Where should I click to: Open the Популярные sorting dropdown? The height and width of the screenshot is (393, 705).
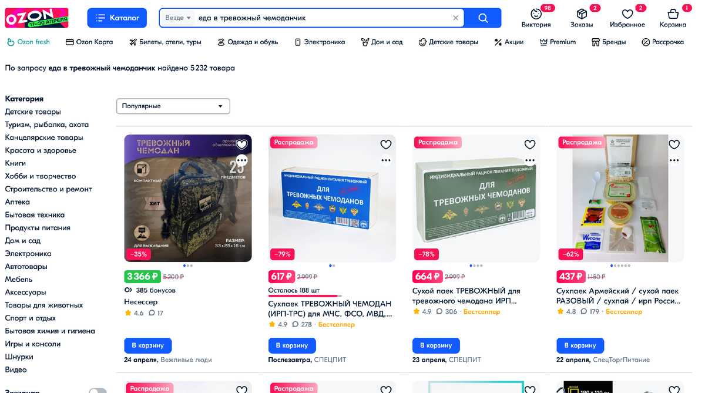point(173,106)
